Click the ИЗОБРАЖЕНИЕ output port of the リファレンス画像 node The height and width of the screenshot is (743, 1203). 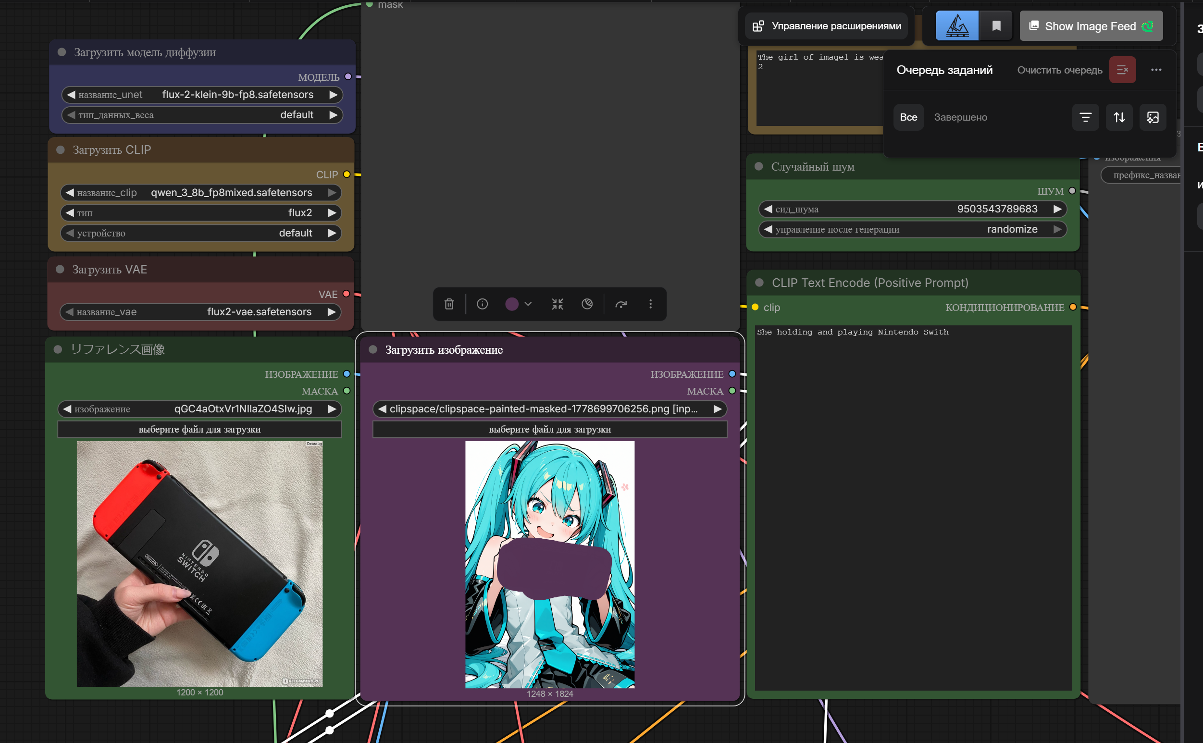(x=347, y=374)
